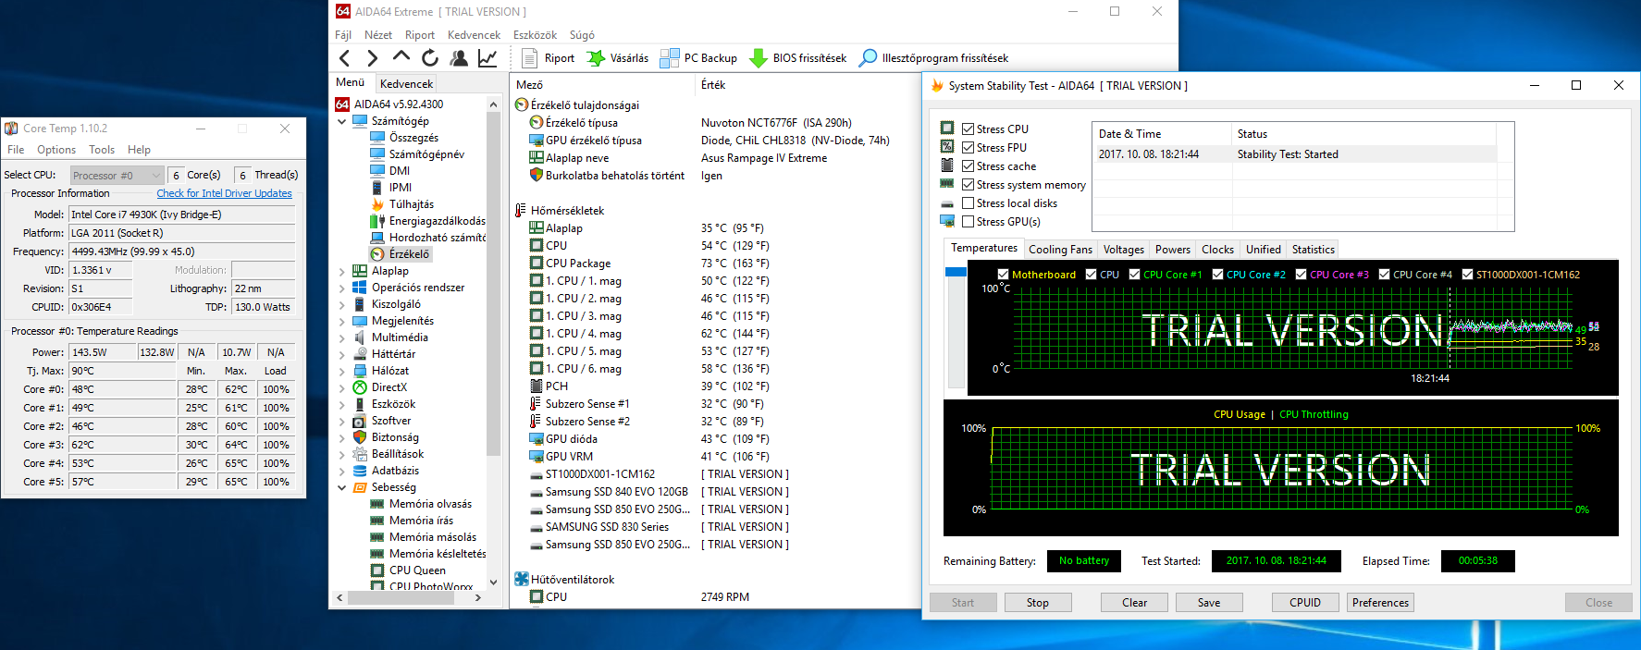Select DirectX node in the tree
This screenshot has width=1641, height=650.
[389, 387]
